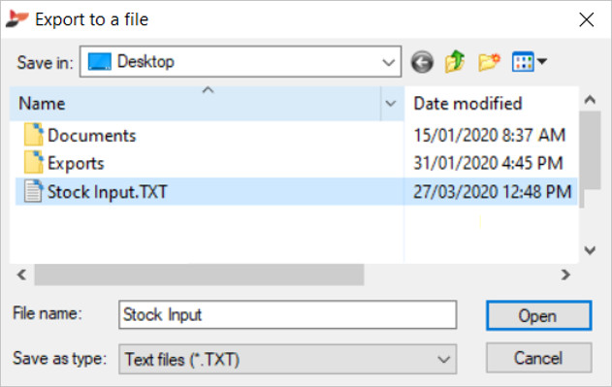Open the Name column filter dropdown arrow
612x387 pixels.
pos(391,104)
